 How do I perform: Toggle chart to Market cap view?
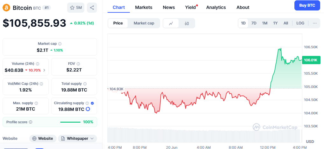(x=144, y=23)
